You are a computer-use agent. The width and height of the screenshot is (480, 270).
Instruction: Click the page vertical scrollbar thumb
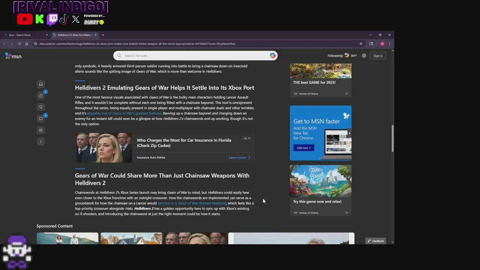393,138
